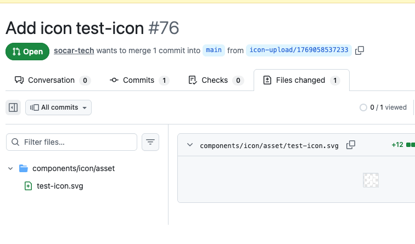Collapse the test-icon.svg diff section
The image size is (415, 244).
point(190,145)
